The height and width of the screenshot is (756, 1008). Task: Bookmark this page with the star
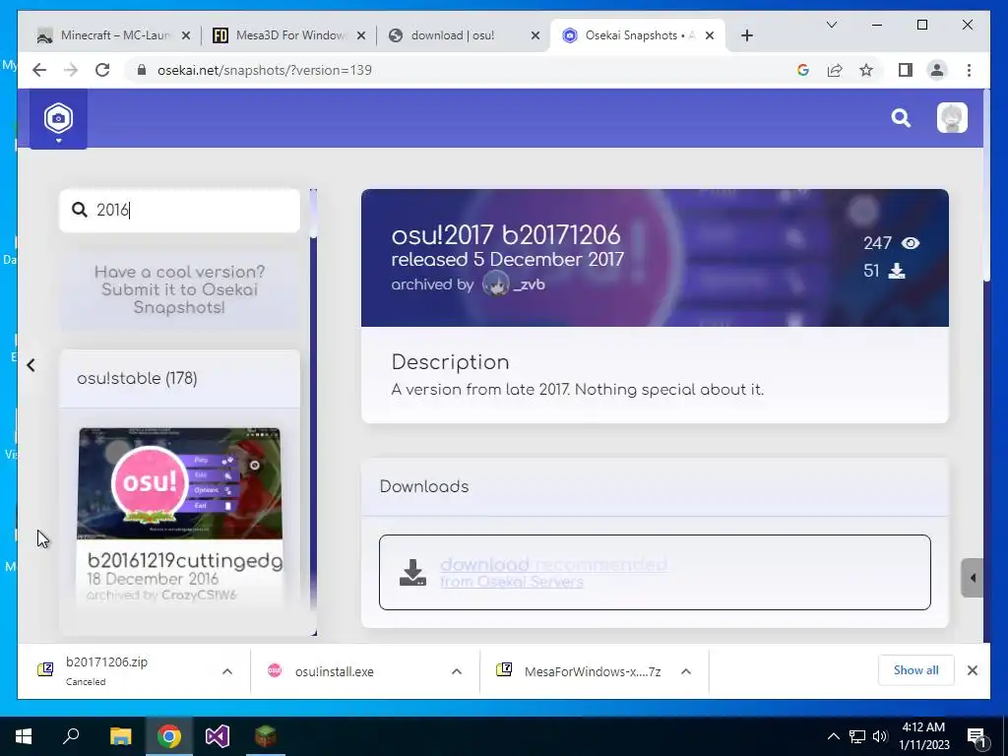[x=866, y=70]
